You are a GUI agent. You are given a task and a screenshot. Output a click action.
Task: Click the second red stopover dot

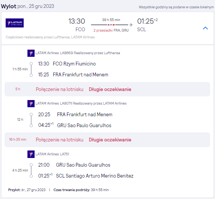pyautogui.click(x=114, y=25)
